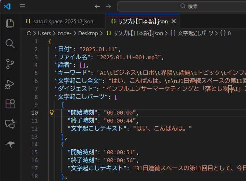Click line number 8 in the gutter
Image resolution: width=246 pixels, height=181 pixels.
(x=36, y=97)
